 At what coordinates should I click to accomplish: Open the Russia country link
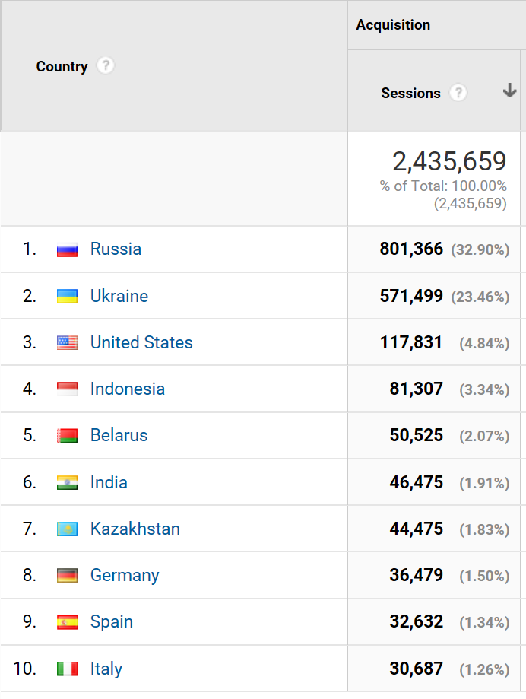pos(116,249)
